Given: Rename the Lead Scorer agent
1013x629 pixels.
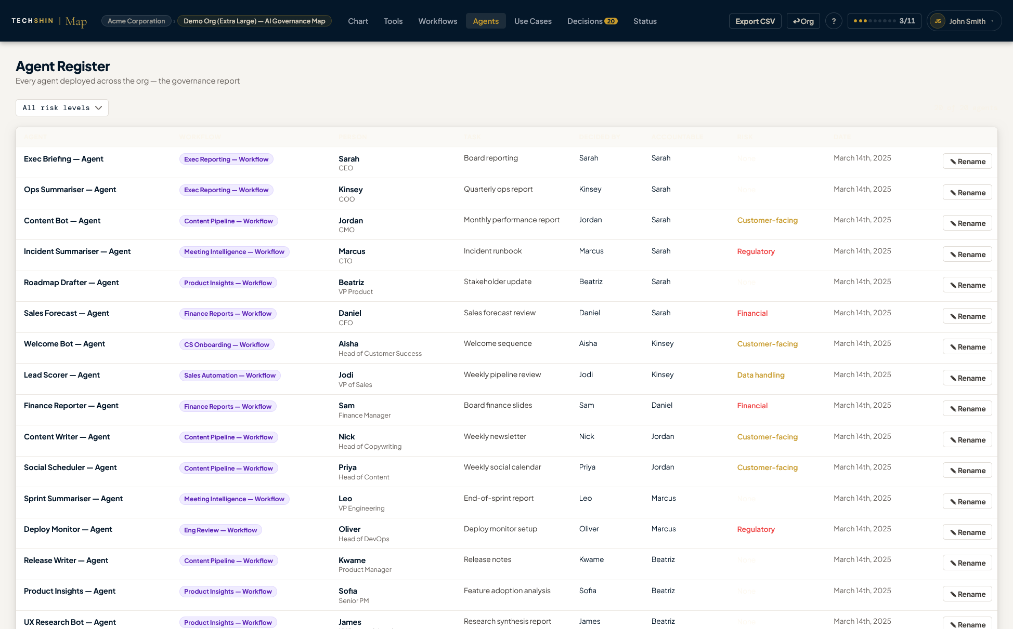Looking at the screenshot, I should click(x=967, y=378).
